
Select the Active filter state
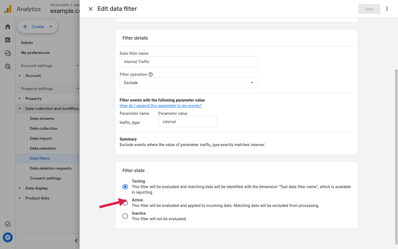coord(125,203)
